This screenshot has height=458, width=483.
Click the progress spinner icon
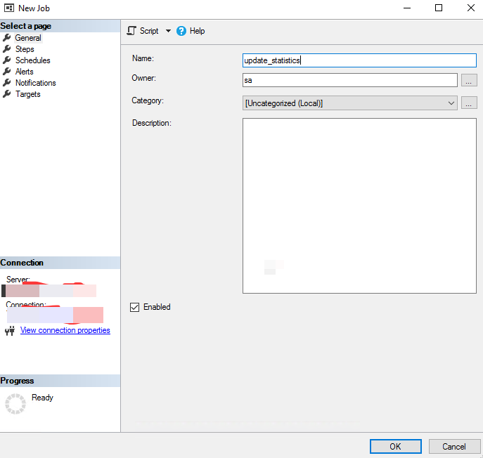[x=15, y=404]
